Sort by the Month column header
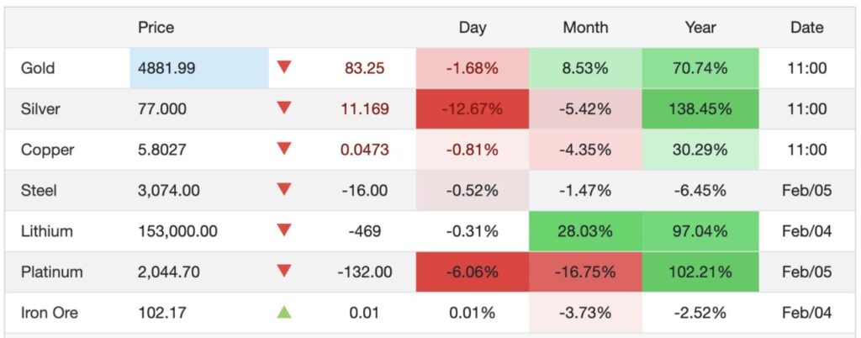 click(585, 28)
